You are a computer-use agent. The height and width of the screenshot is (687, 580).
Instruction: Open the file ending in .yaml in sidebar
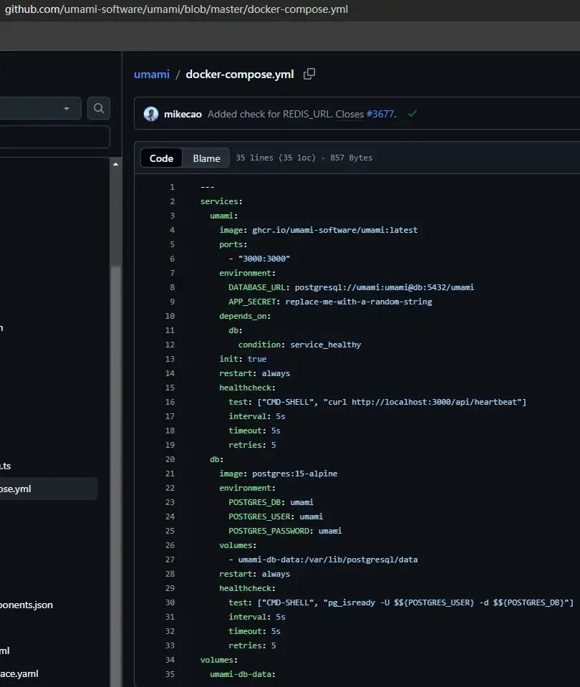click(19, 673)
